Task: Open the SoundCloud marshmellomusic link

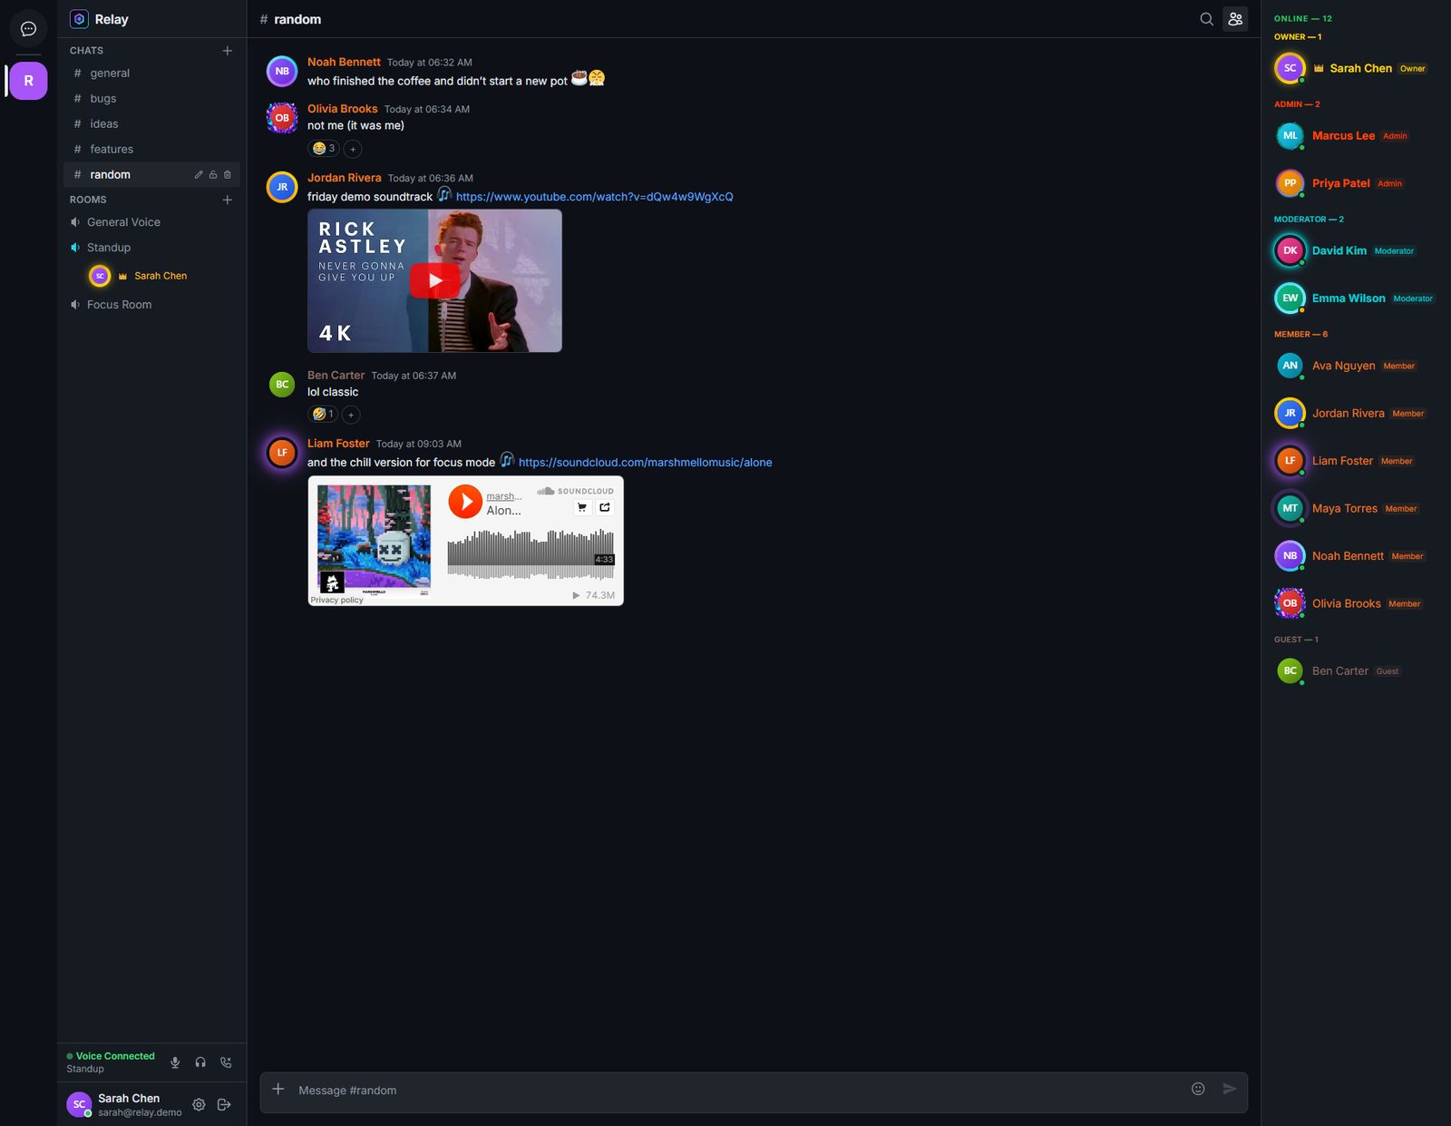Action: click(645, 463)
